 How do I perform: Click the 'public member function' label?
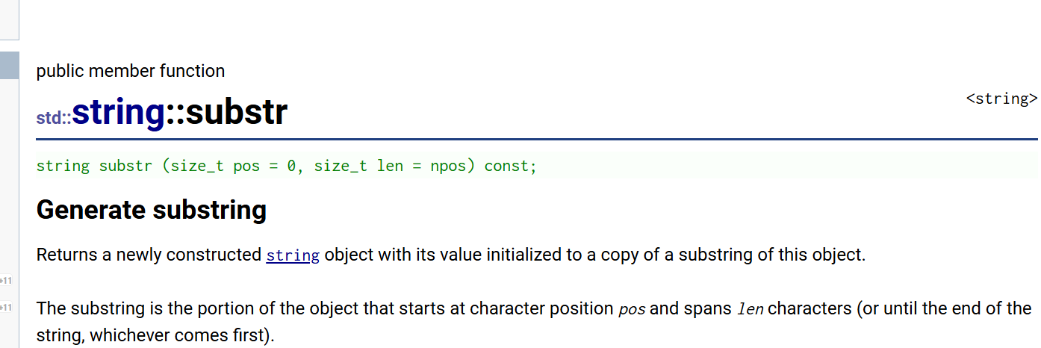point(131,71)
